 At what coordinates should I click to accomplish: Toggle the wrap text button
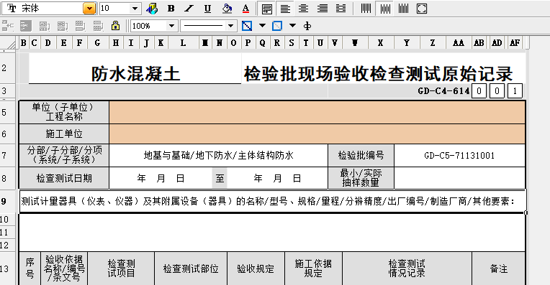click(266, 9)
